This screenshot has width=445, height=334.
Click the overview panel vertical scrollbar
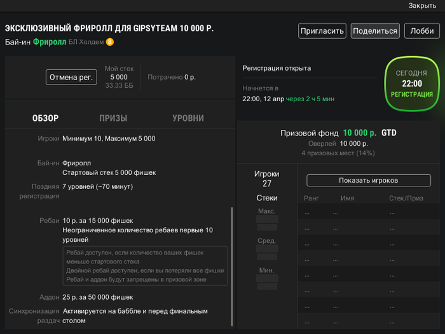pos(232,267)
